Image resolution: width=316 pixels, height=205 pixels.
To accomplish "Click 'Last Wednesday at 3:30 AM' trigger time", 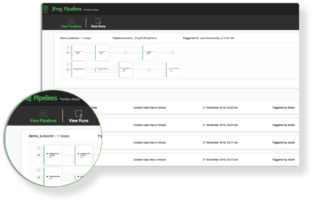I will pyautogui.click(x=217, y=38).
